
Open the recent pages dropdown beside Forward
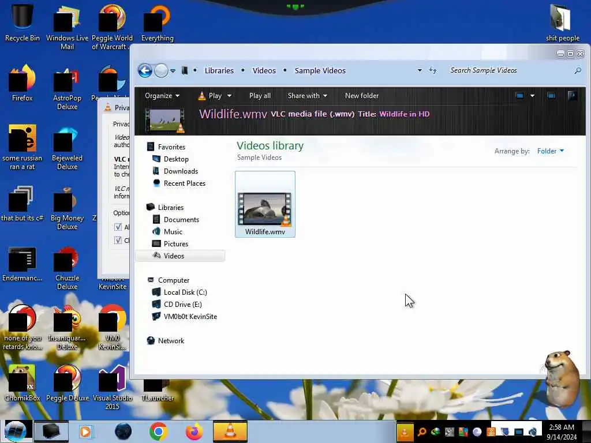point(173,71)
